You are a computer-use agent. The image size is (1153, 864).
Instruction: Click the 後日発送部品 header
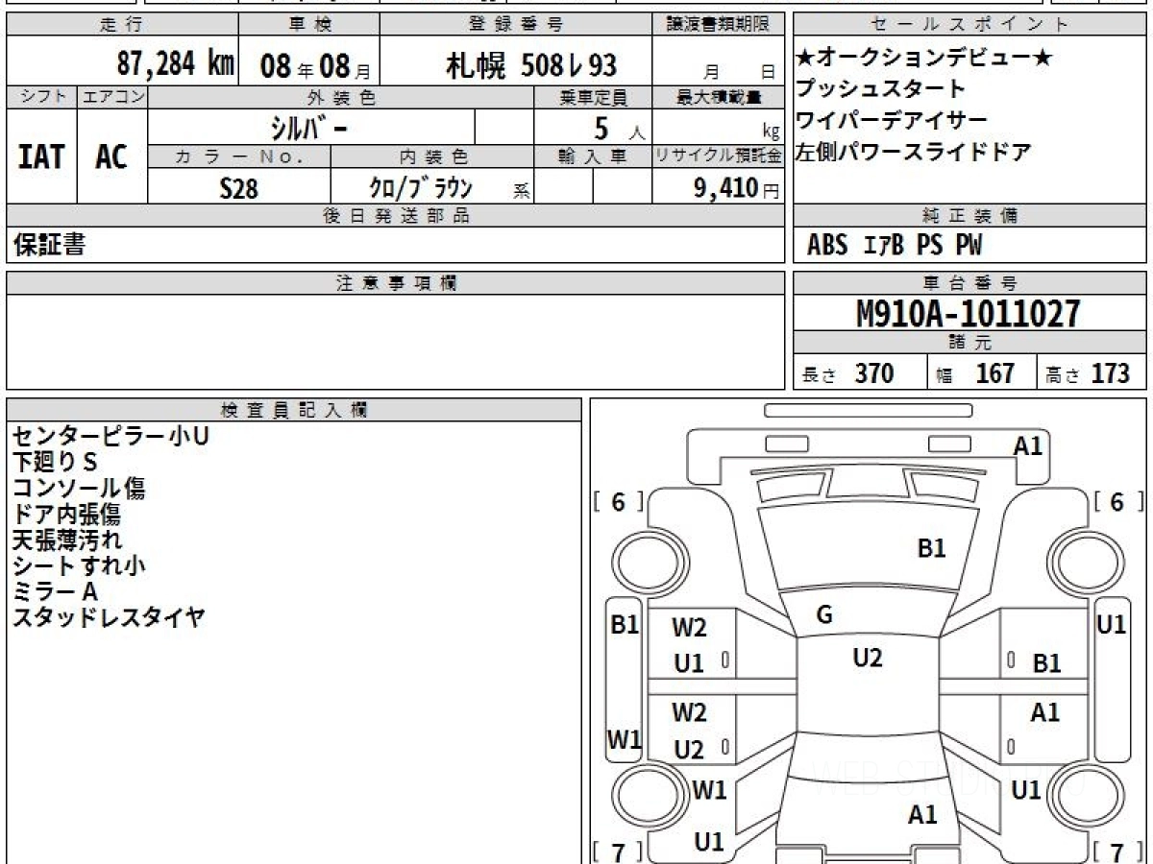point(395,216)
